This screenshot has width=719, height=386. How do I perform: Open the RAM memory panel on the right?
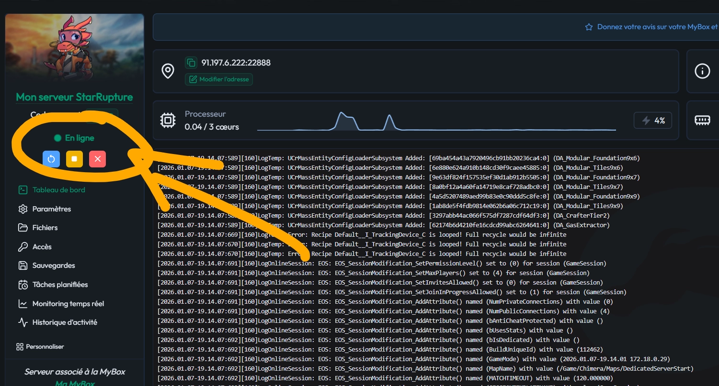[x=702, y=120]
